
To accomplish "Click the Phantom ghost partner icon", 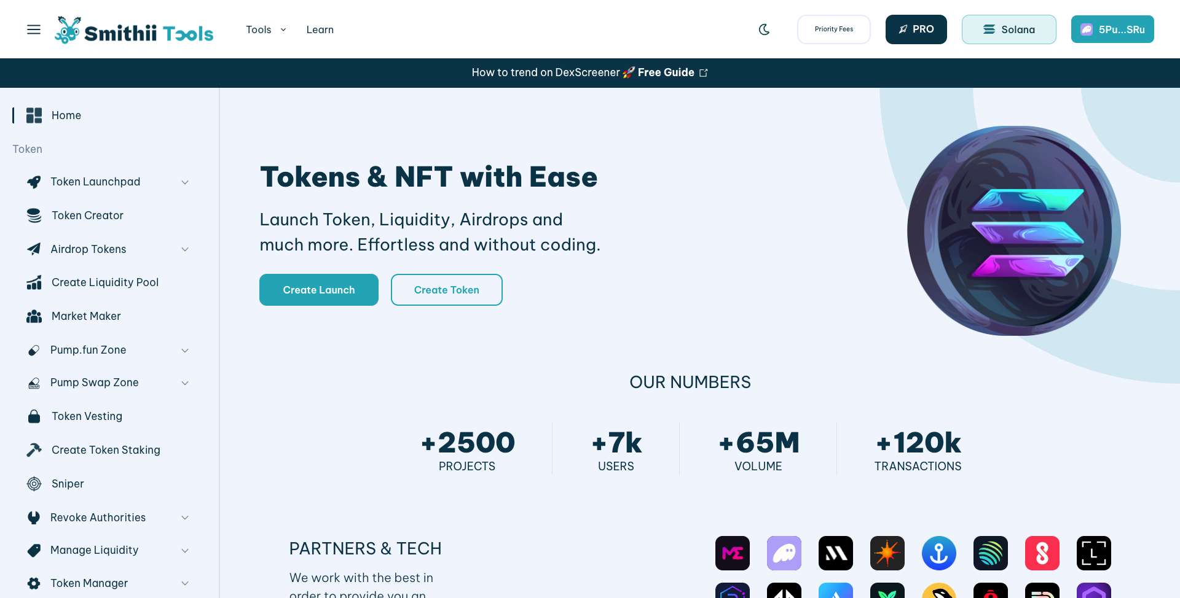I will [x=784, y=553].
